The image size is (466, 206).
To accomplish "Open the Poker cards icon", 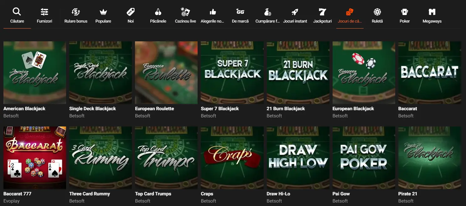I will [x=405, y=12].
